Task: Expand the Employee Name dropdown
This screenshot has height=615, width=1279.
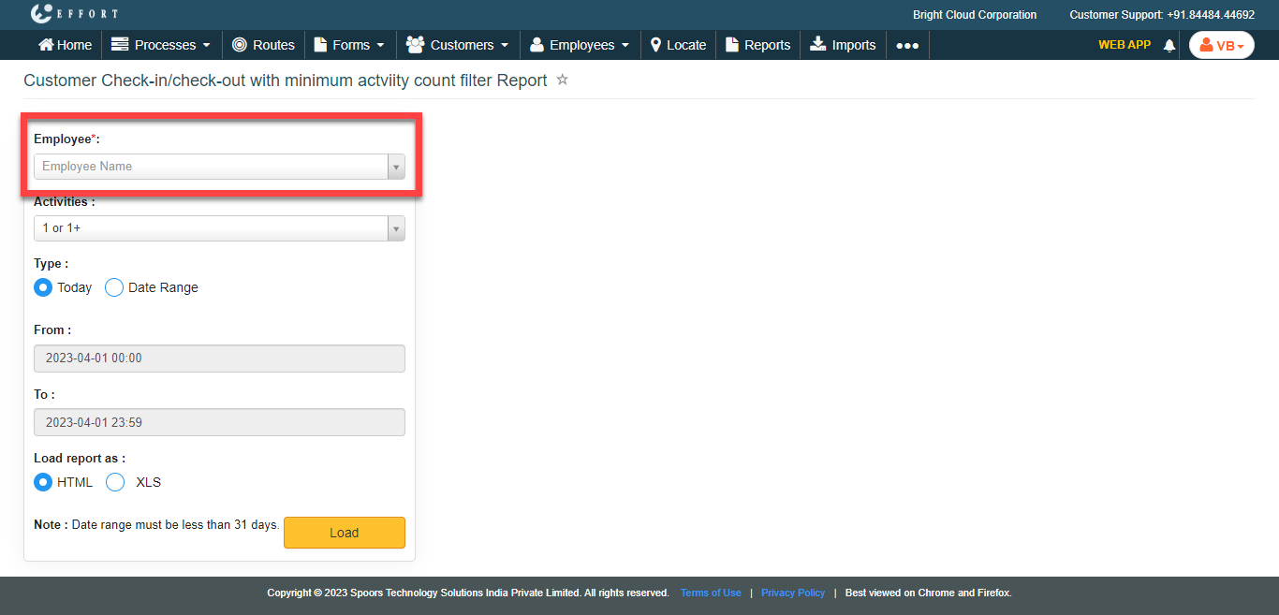Action: [219, 167]
